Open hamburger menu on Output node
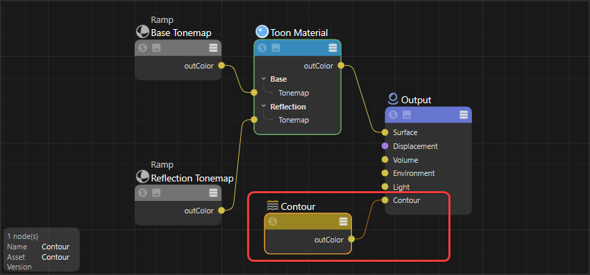 [x=464, y=115]
